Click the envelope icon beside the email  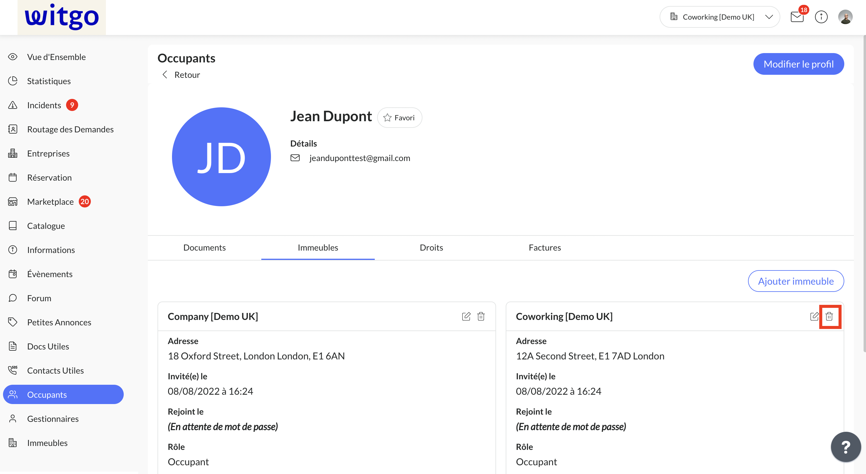(x=295, y=158)
